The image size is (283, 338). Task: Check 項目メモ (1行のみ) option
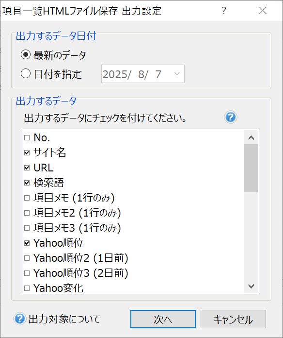click(27, 198)
